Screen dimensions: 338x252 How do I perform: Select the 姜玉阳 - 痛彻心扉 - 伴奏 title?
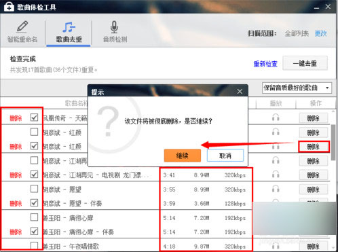78,232
